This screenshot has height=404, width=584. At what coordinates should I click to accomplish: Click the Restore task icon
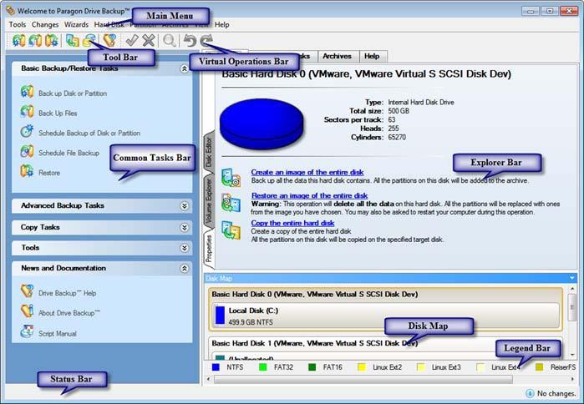pos(28,171)
